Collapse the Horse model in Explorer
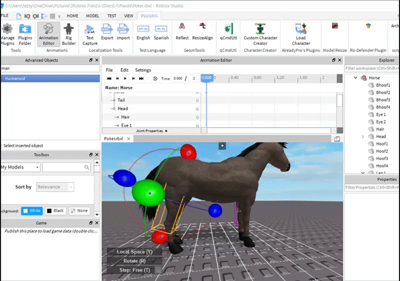The height and width of the screenshot is (281, 400). point(355,78)
